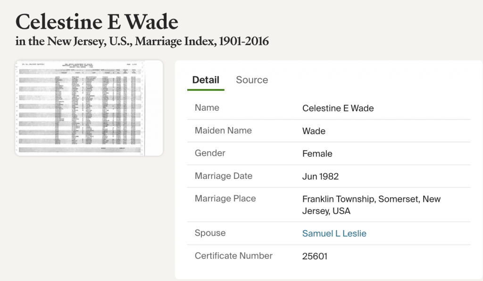Click the New Jersey Marriage Index subtitle
This screenshot has height=281, width=483.
coord(142,42)
